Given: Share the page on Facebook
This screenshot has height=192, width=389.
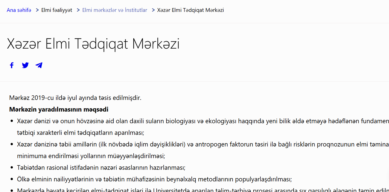Looking at the screenshot, I should [x=12, y=65].
